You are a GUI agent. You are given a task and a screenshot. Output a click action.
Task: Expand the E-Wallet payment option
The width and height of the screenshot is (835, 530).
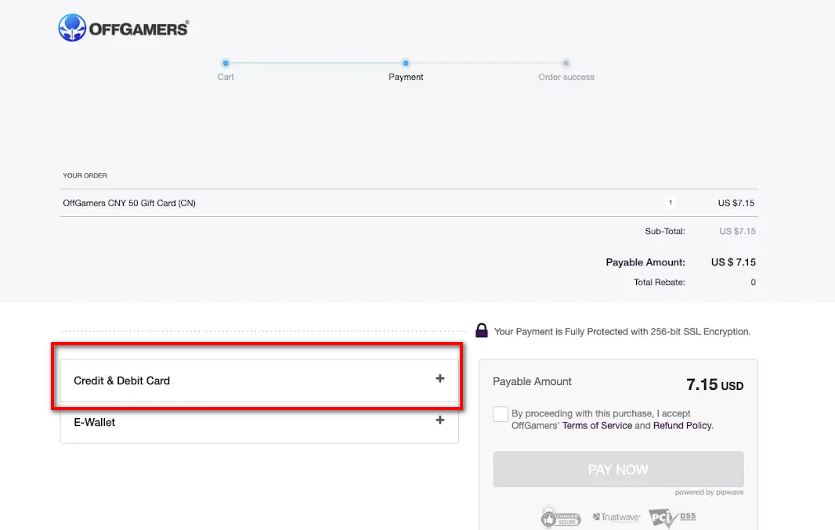(x=95, y=422)
